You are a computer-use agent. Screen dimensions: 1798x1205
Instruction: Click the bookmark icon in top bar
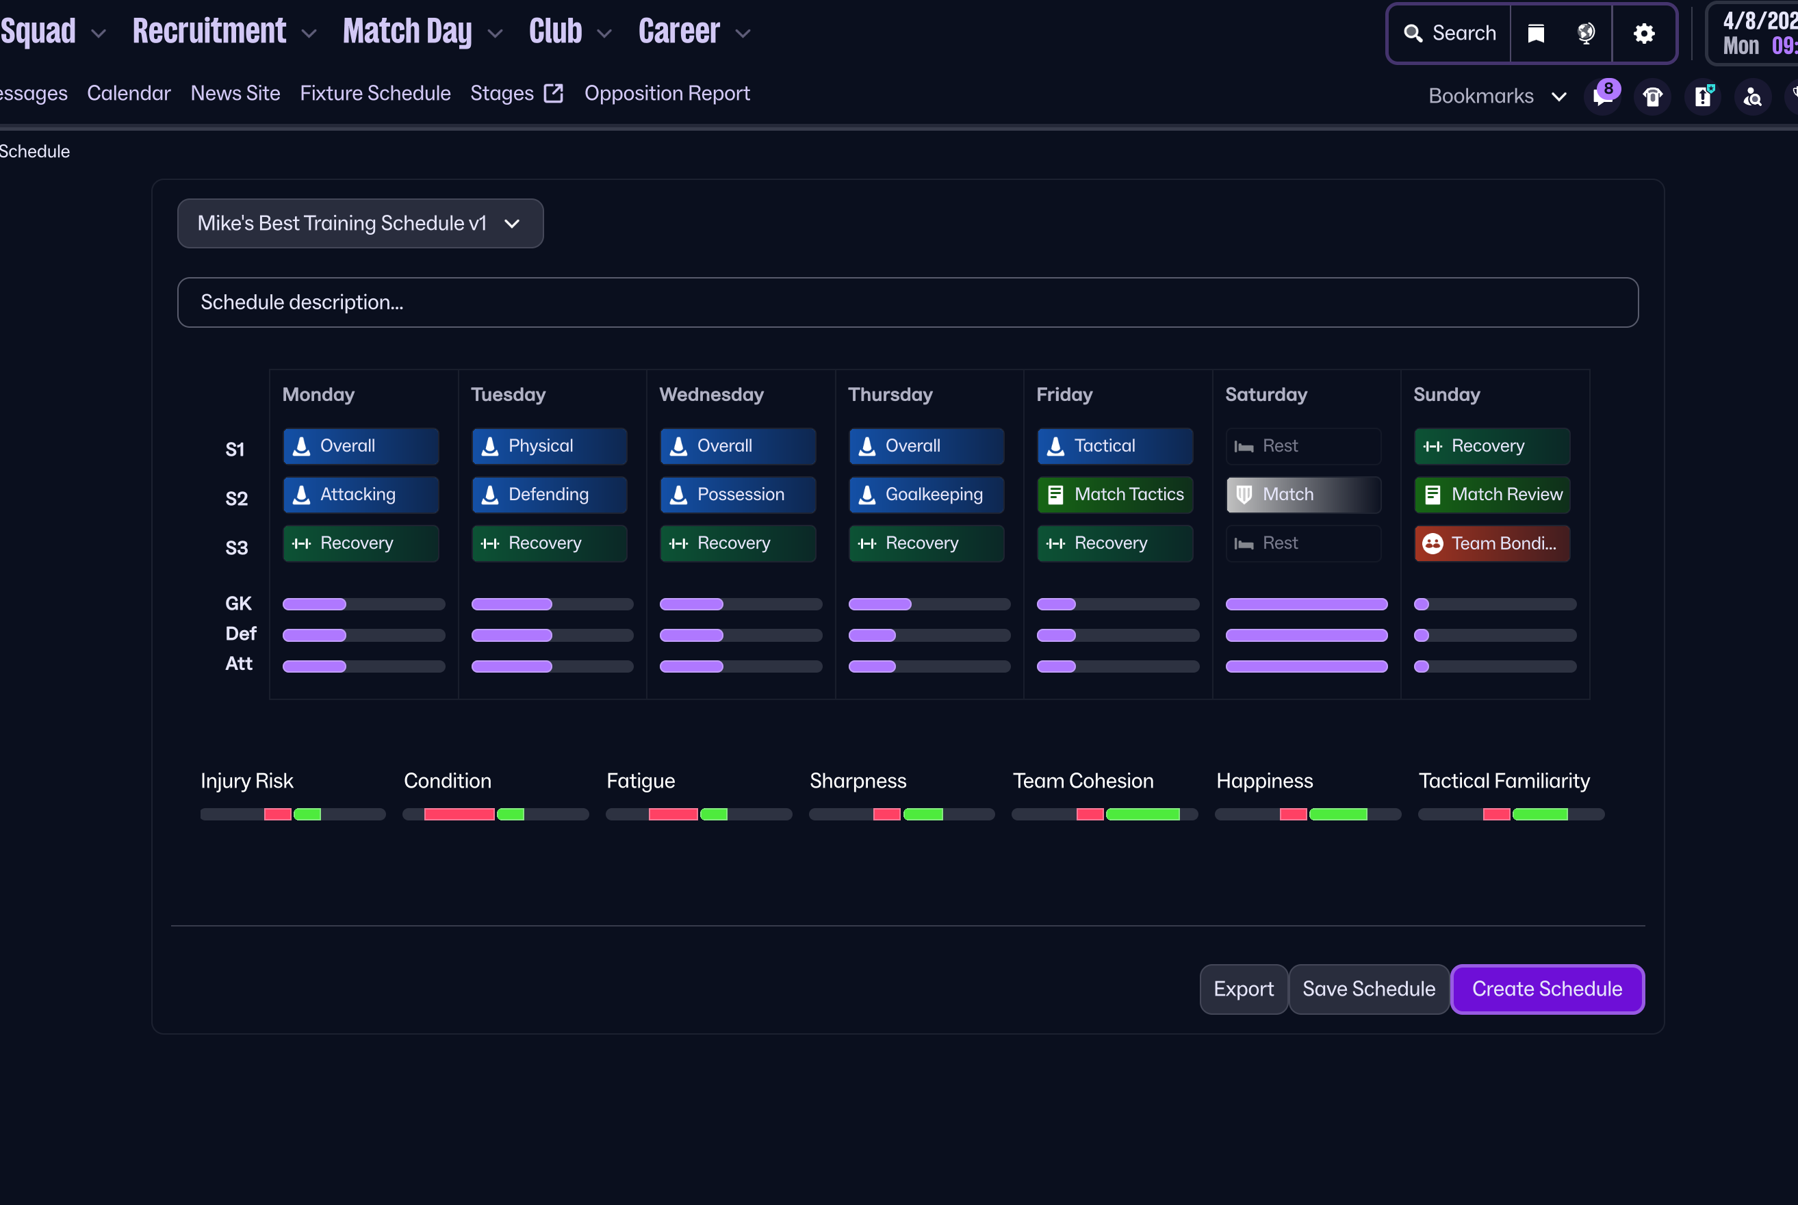click(x=1535, y=33)
